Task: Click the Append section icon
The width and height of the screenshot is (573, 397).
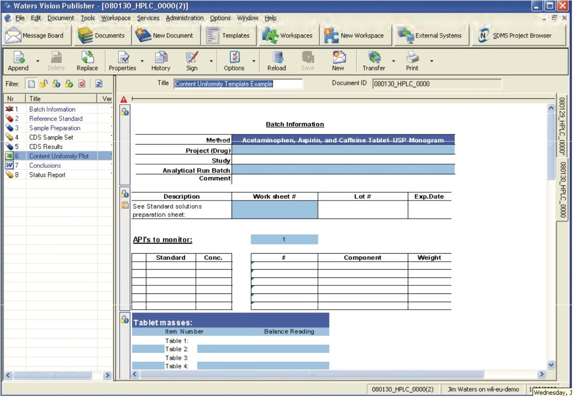Action: (18, 57)
